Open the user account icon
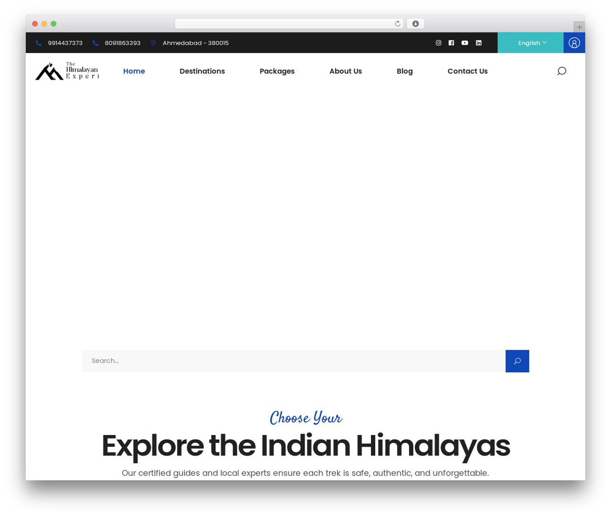 574,43
